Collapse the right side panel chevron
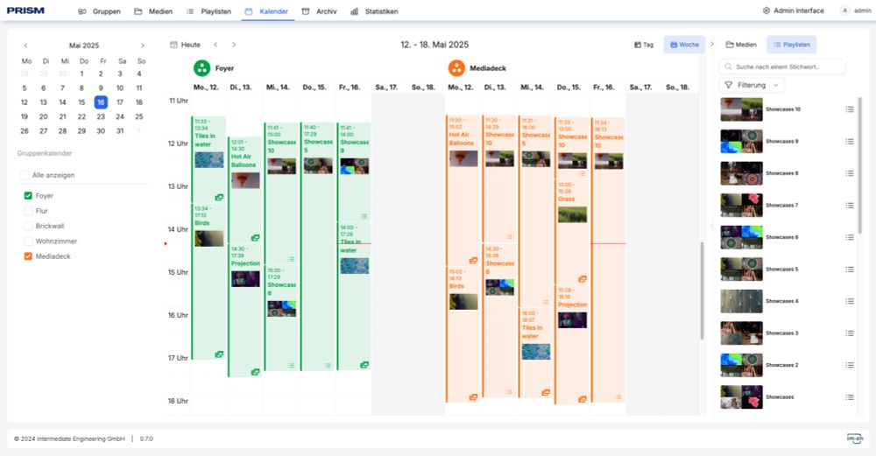 click(711, 44)
